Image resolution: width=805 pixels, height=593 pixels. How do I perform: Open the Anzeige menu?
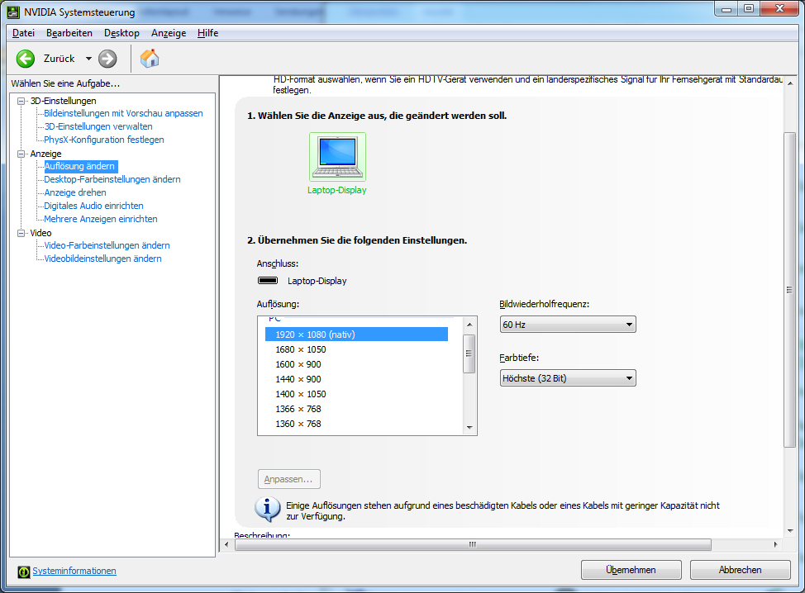pos(169,33)
